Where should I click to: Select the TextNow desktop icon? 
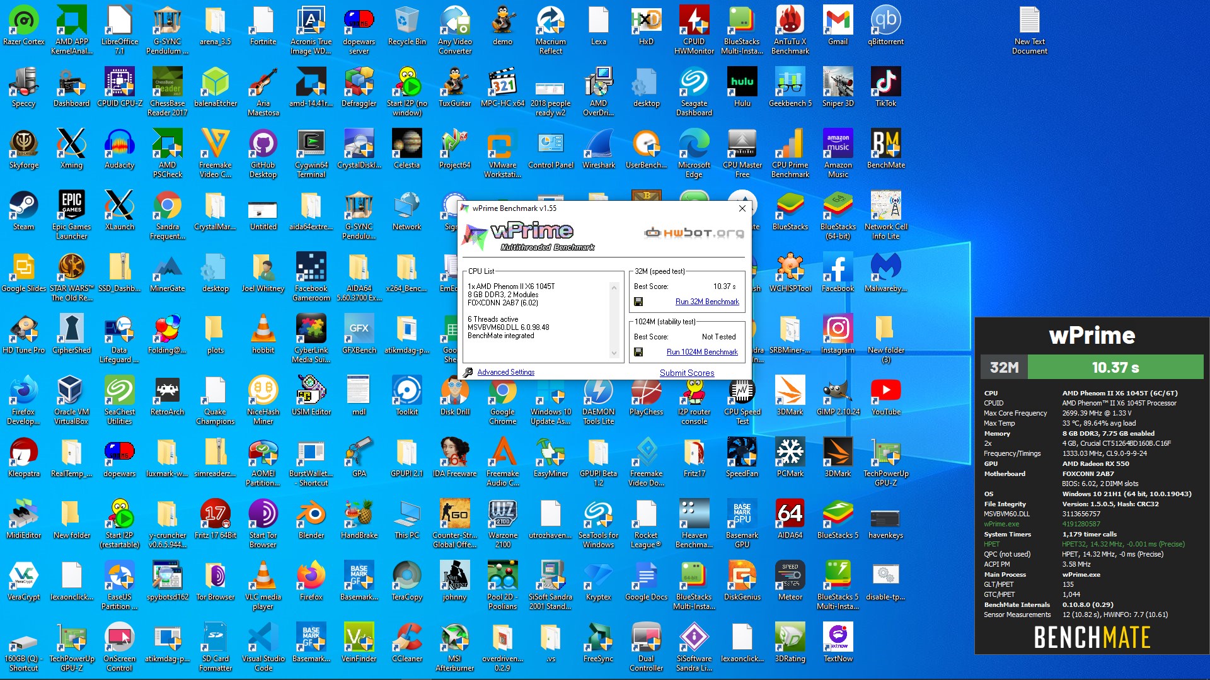[x=838, y=643]
